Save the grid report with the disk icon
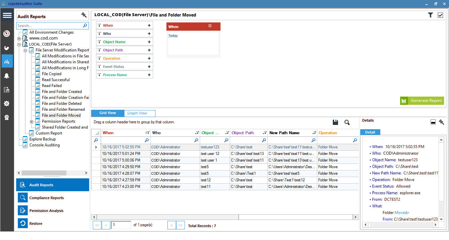The height and width of the screenshot is (240, 449). (x=335, y=122)
